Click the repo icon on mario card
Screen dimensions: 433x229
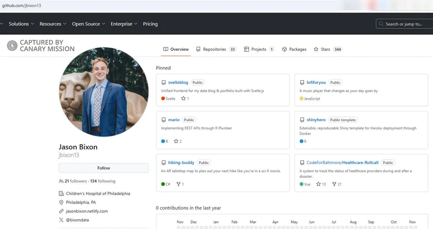[x=163, y=120]
